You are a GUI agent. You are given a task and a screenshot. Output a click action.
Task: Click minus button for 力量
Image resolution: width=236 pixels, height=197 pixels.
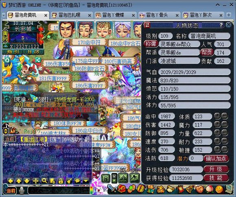click(225, 133)
